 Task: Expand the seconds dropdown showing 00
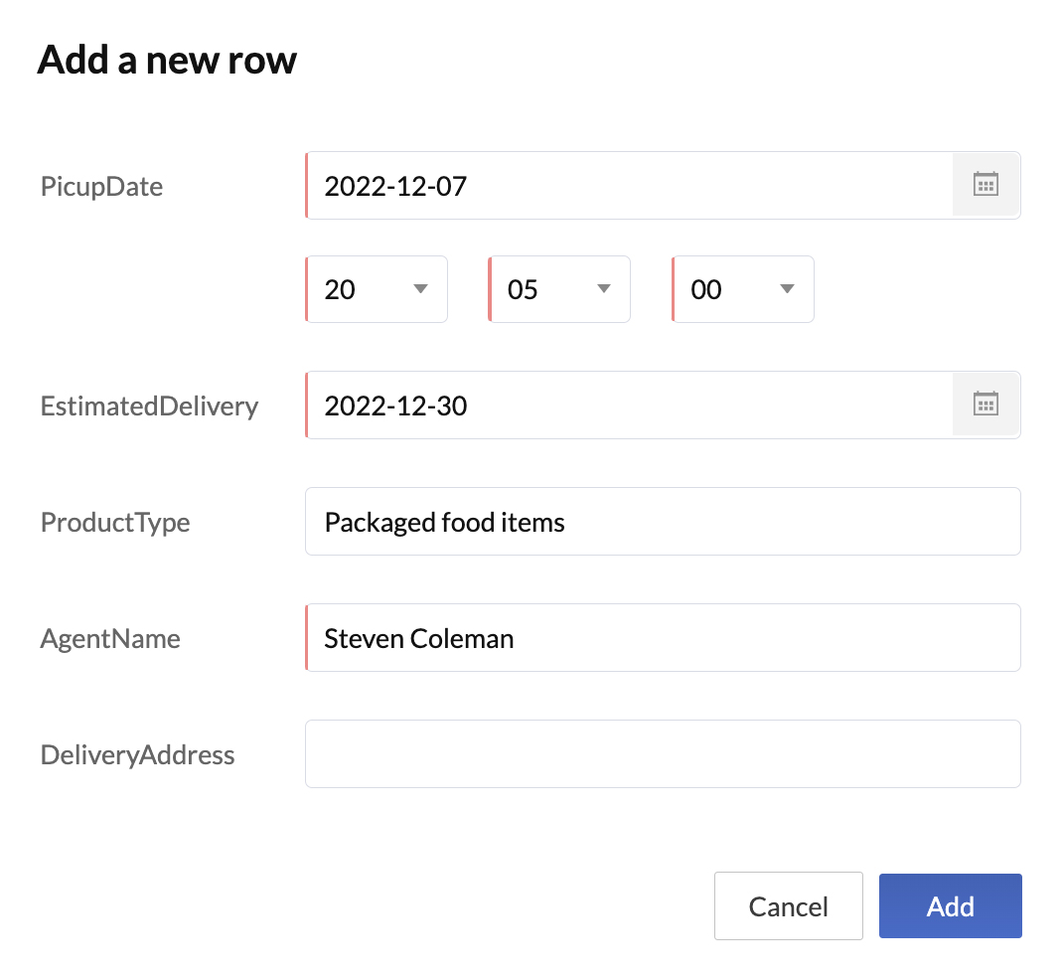point(742,289)
